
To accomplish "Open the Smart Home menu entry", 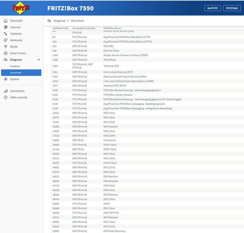I will [x=18, y=53].
